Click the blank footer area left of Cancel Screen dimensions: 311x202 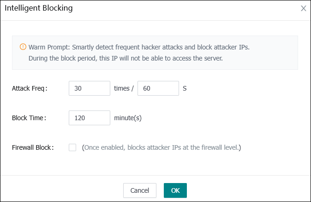(x=60, y=190)
